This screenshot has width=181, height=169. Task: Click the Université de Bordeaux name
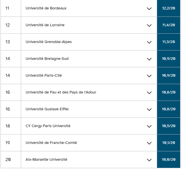click(x=46, y=8)
